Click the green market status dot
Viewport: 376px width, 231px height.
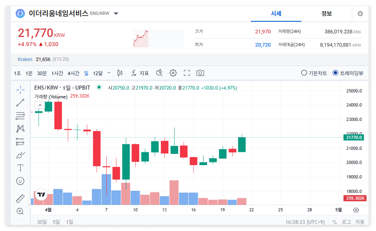coord(99,88)
